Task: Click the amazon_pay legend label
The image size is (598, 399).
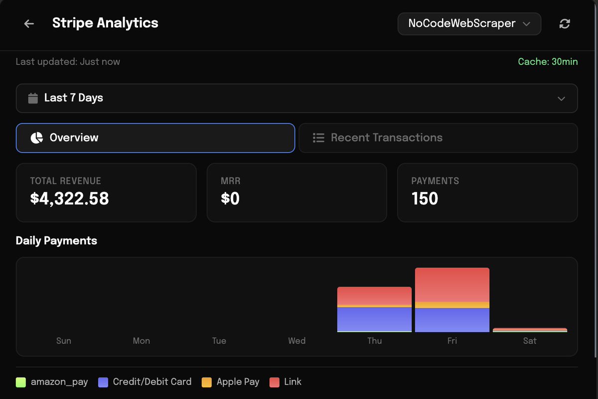Action: tap(59, 382)
